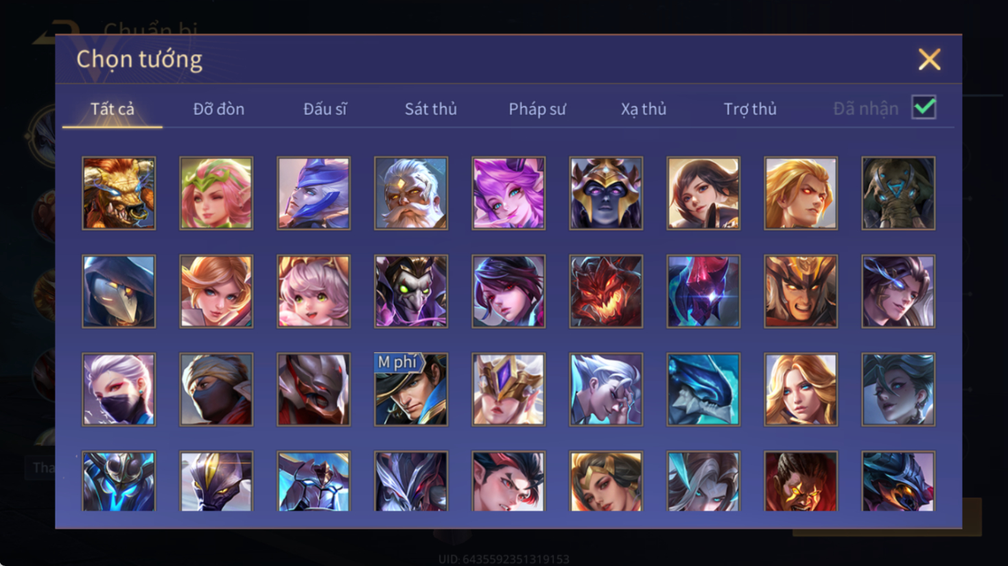Select the hero labeled "M phí"
The image size is (1008, 566).
pyautogui.click(x=411, y=389)
